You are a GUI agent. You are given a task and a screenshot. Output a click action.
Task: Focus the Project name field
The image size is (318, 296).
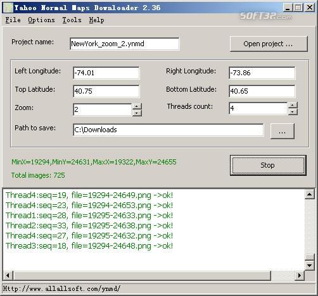point(125,44)
